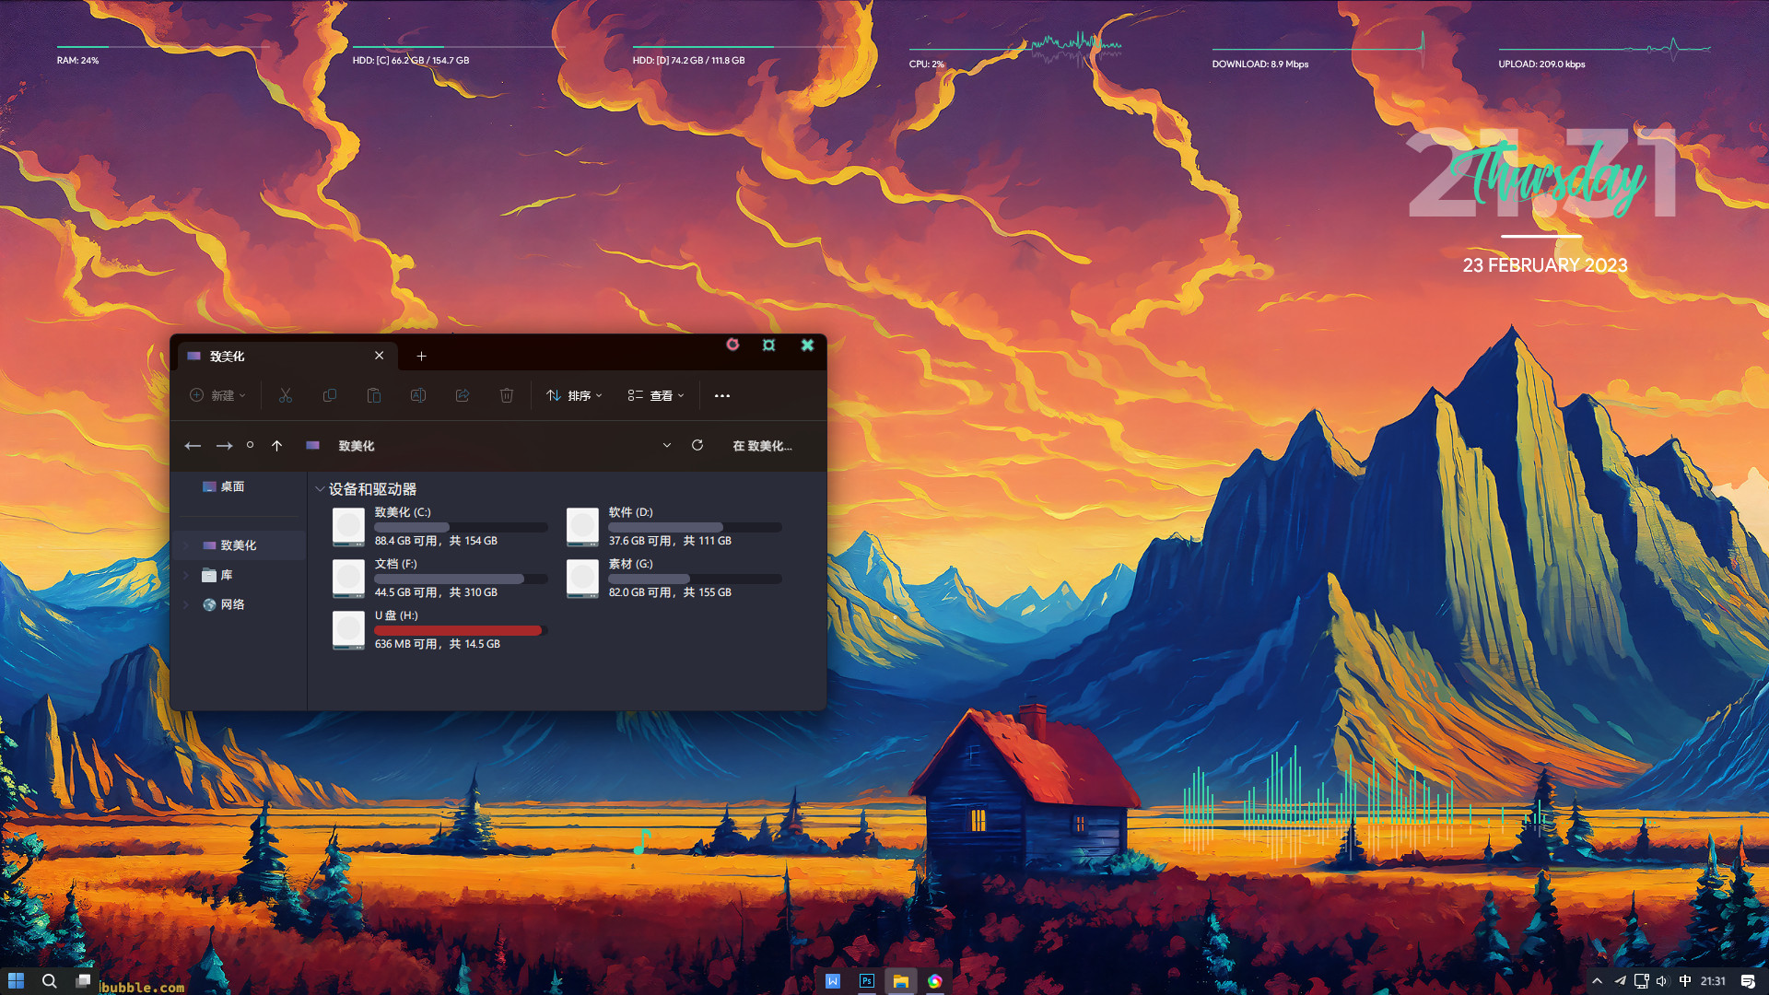
Task: Open Photoshop from the taskbar
Action: [867, 981]
